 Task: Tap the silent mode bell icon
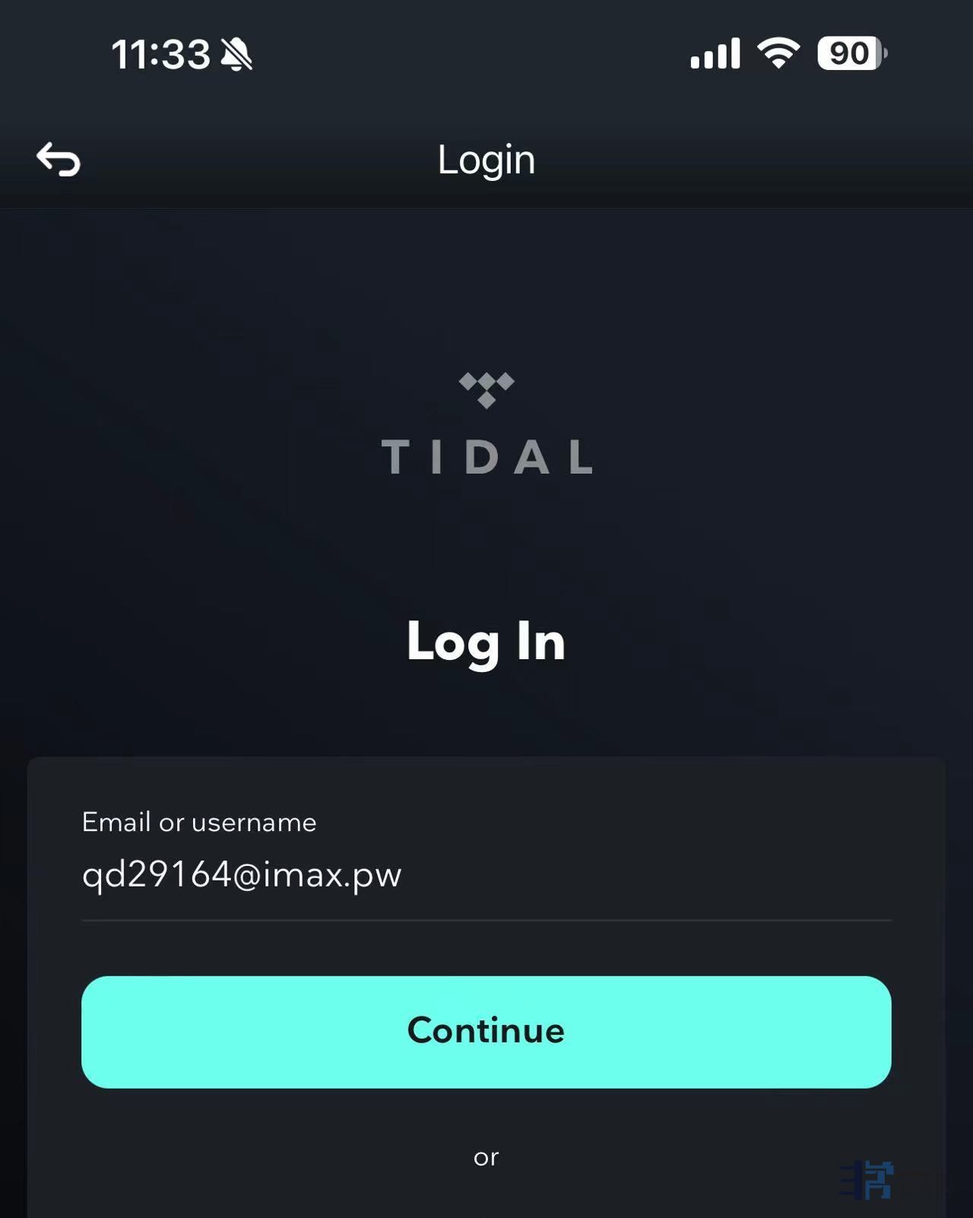pyautogui.click(x=236, y=55)
